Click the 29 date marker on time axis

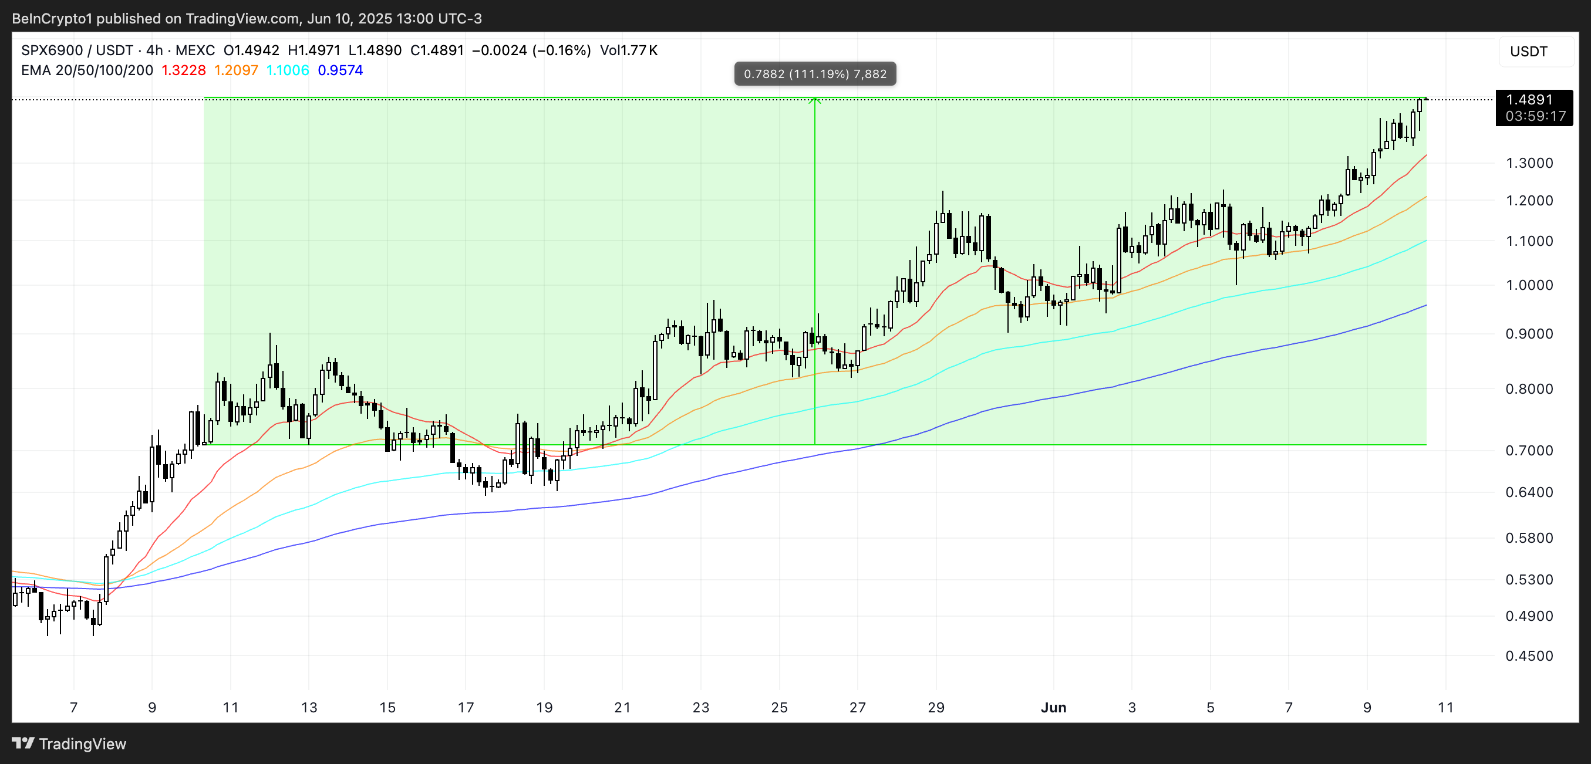point(936,708)
